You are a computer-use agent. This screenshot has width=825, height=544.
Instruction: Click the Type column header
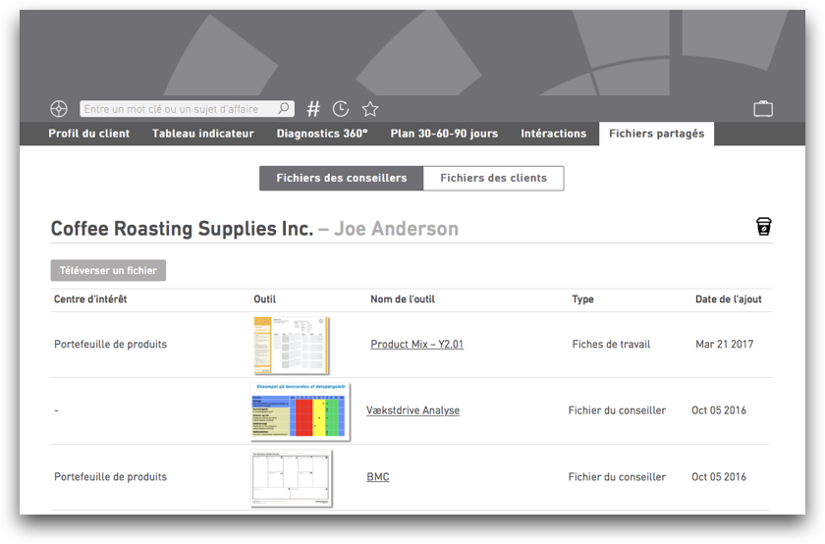583,299
